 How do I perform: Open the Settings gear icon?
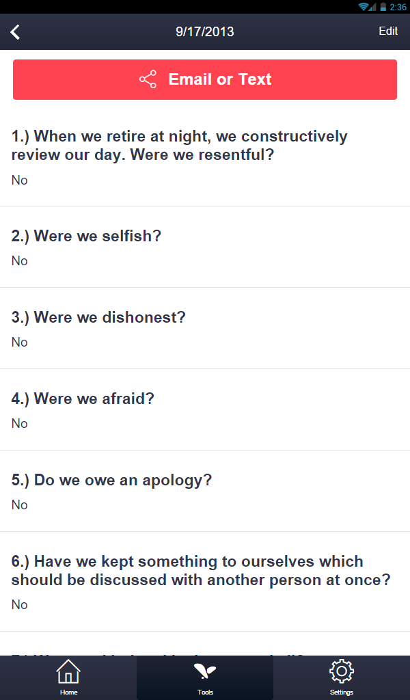[341, 671]
